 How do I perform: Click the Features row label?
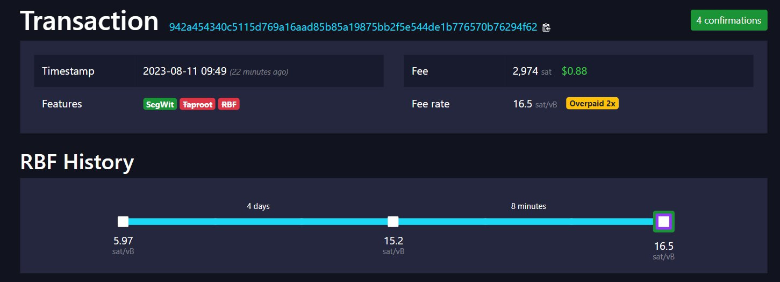click(62, 104)
